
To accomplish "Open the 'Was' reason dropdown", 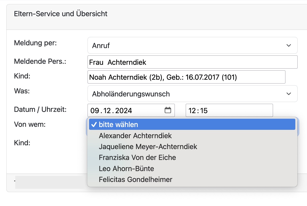I will pos(192,94).
